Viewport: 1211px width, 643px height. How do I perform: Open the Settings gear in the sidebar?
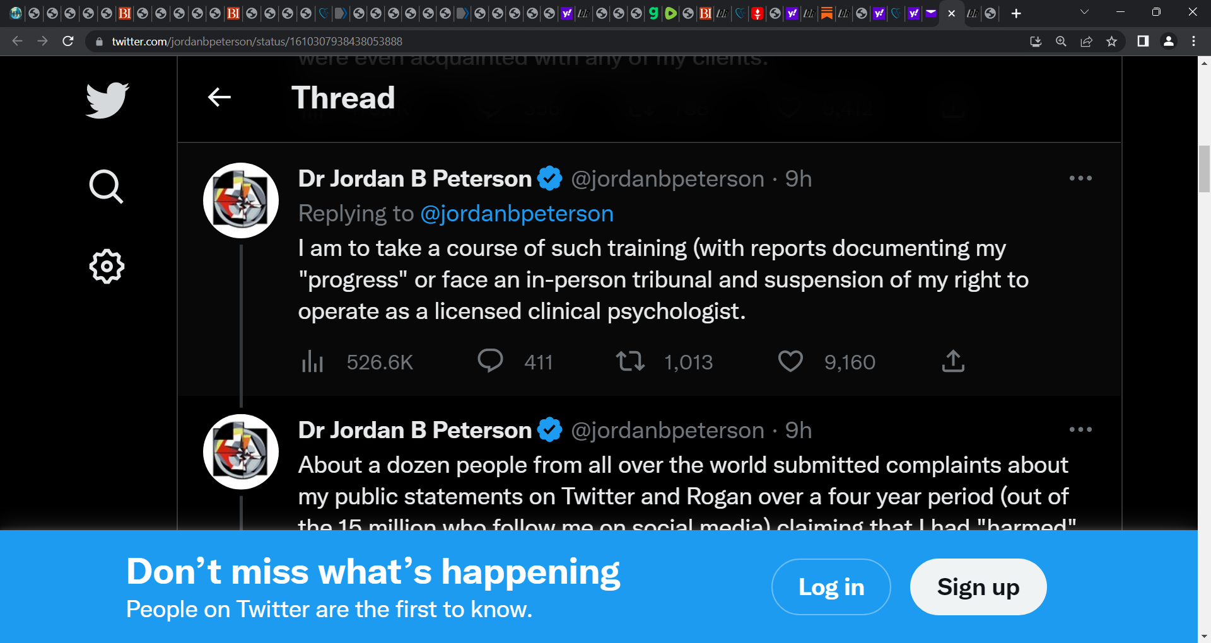point(107,266)
